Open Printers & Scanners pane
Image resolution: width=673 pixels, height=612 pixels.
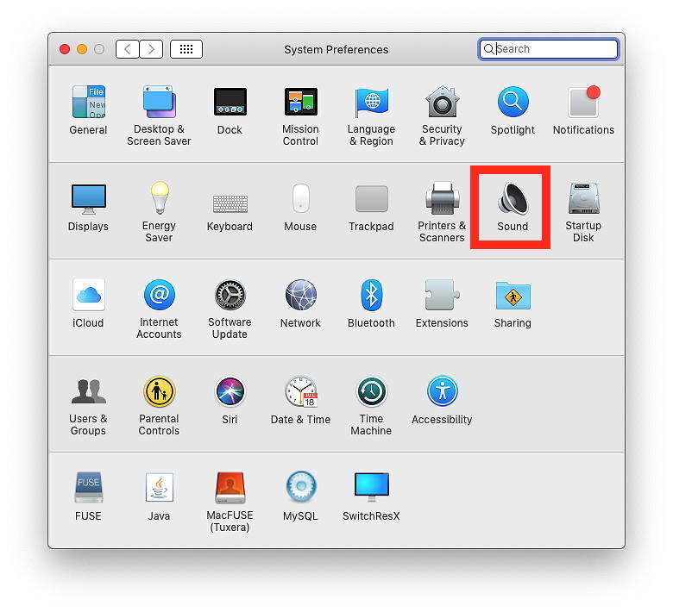pyautogui.click(x=442, y=212)
